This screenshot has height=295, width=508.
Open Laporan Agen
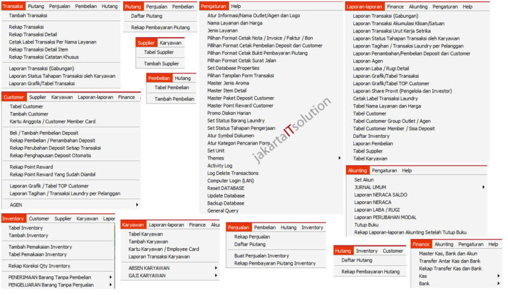[x=368, y=61]
